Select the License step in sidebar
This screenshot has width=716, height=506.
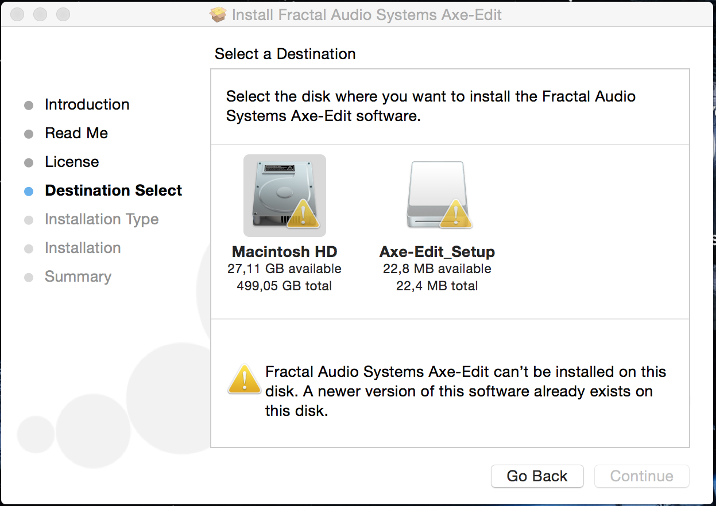[x=72, y=162]
